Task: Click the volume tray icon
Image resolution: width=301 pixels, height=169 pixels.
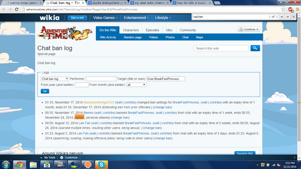Action: pos(279,165)
